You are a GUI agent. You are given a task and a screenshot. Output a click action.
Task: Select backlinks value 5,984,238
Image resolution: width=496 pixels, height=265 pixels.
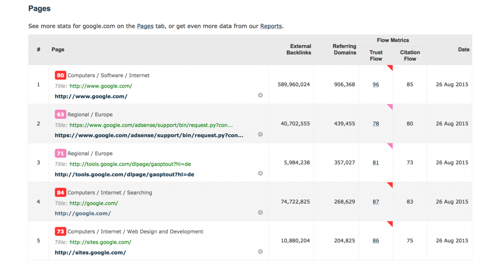[297, 163]
